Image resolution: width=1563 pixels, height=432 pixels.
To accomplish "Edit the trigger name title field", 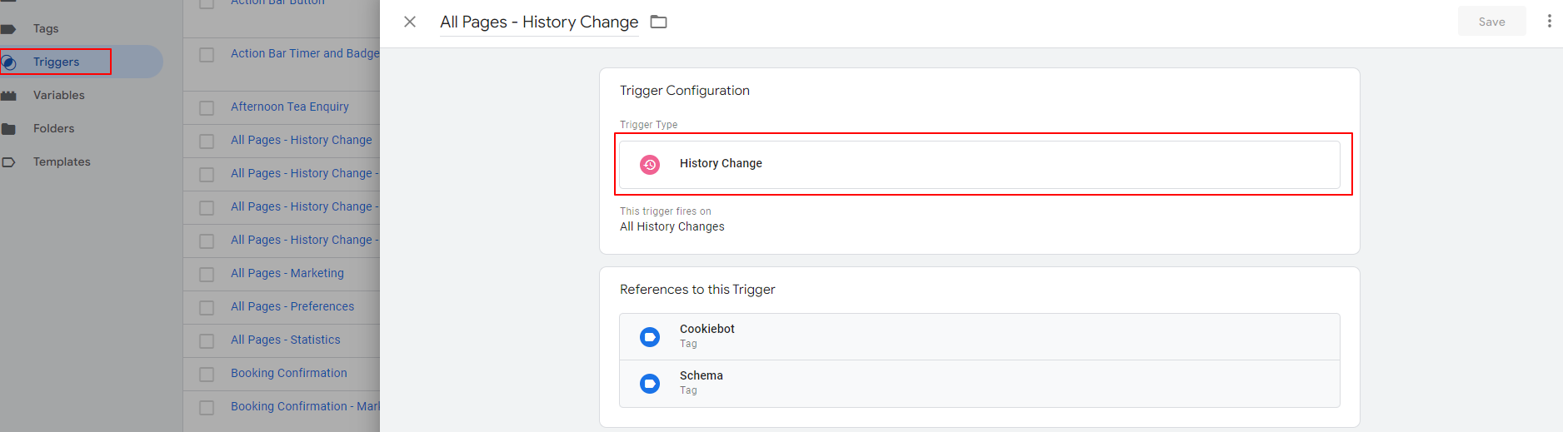I will (x=539, y=22).
